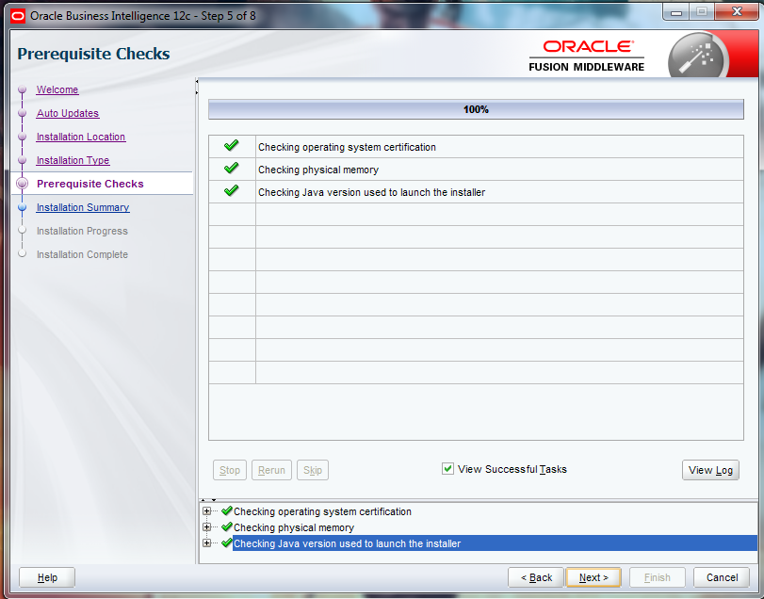Select physical memory item in log tree
The image size is (764, 599).
294,527
